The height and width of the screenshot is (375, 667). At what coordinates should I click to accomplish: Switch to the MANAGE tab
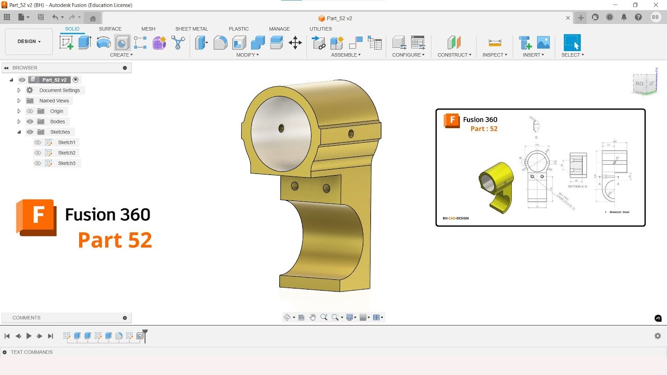(x=279, y=29)
